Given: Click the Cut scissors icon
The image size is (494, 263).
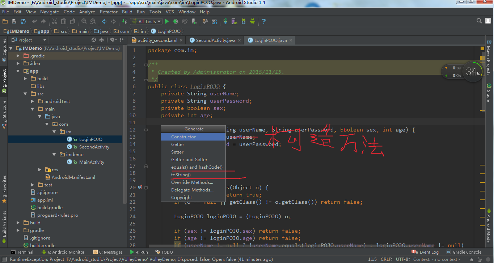Looking at the screenshot, I should (55, 22).
